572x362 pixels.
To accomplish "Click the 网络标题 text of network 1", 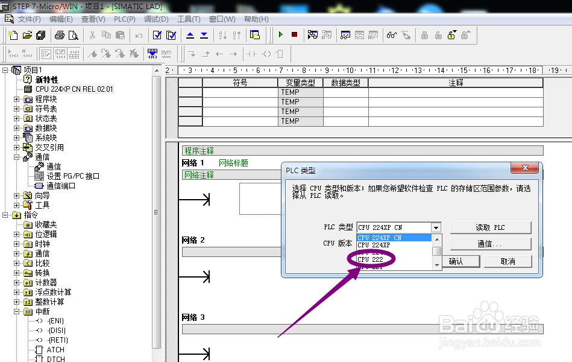I will click(233, 163).
